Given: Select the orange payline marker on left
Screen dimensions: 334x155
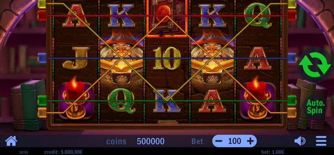Looking at the screenshot, I should (42, 112).
